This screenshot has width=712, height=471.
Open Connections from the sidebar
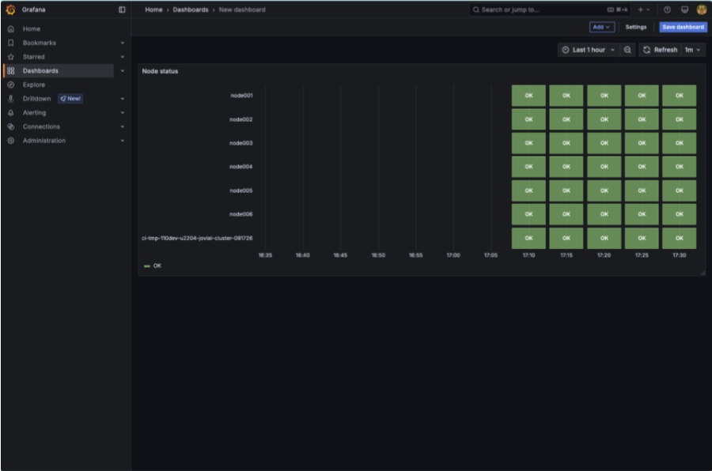(x=41, y=126)
